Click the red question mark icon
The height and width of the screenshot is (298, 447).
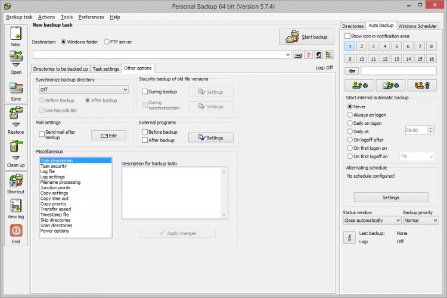tap(309, 55)
